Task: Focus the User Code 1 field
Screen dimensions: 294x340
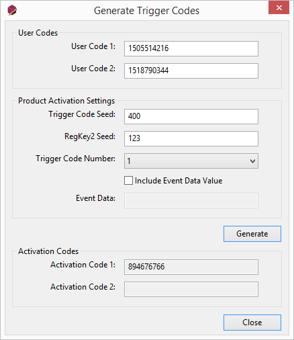Action: tap(191, 48)
